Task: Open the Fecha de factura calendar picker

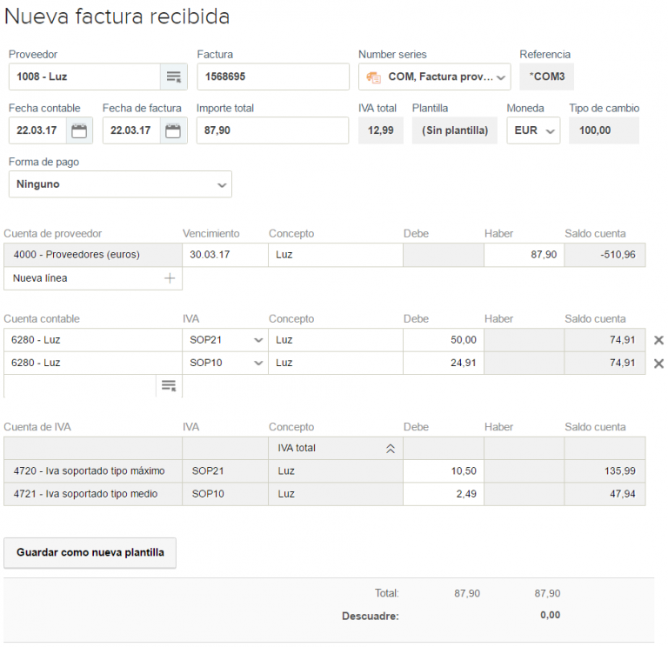Action: [x=173, y=131]
